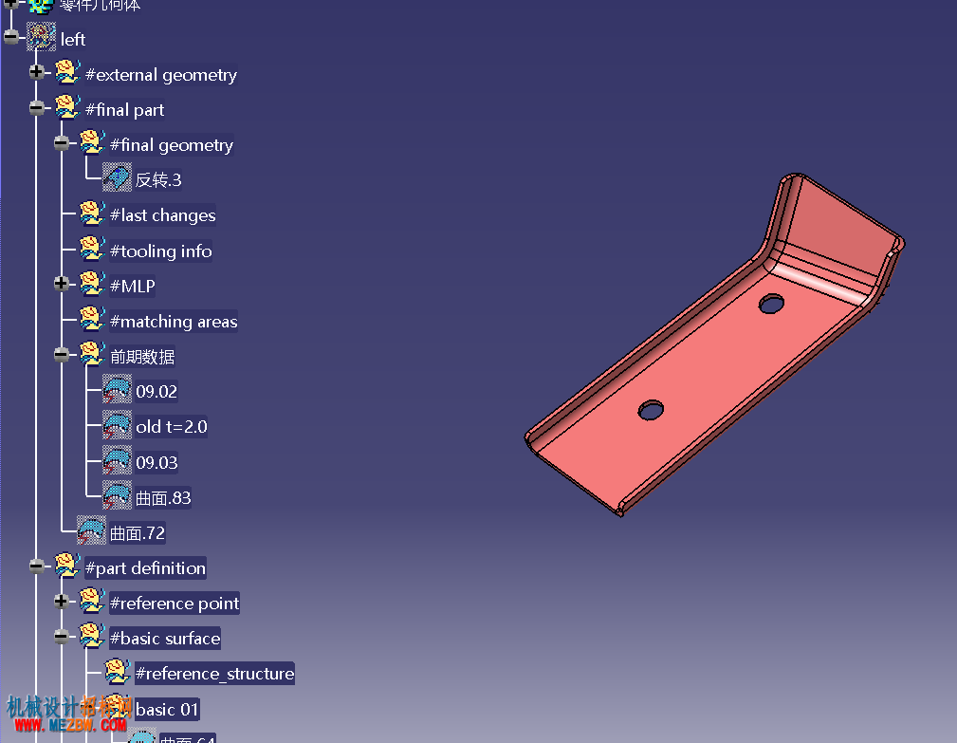Select the '#external geometry' label
957x743 pixels.
tap(161, 75)
